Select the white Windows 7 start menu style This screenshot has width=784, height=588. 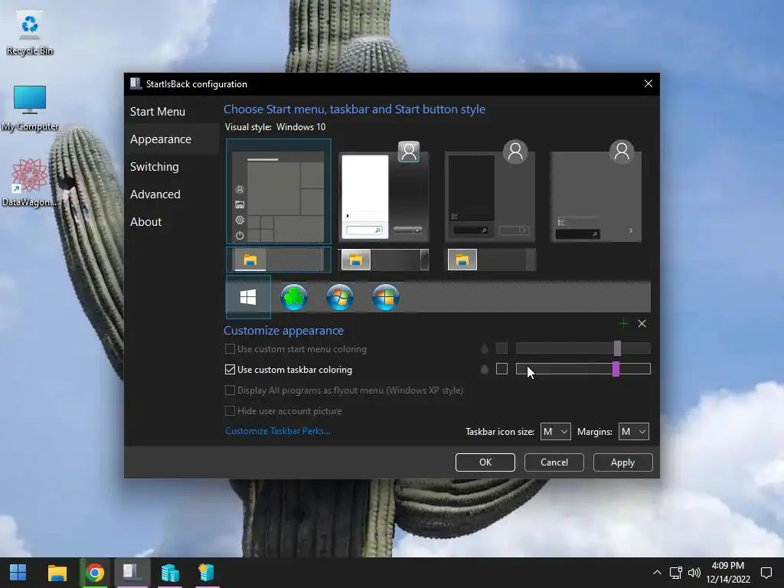(x=384, y=192)
